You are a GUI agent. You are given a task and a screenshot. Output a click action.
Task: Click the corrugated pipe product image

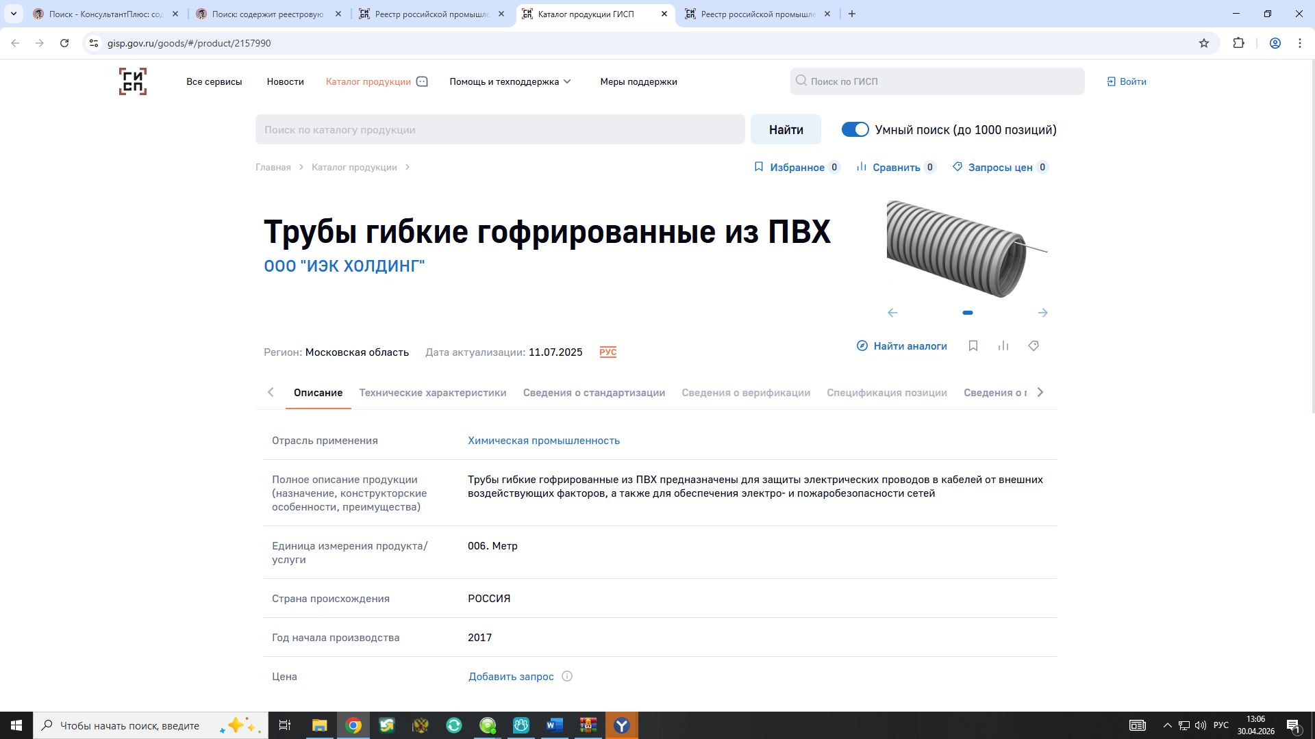(967, 248)
